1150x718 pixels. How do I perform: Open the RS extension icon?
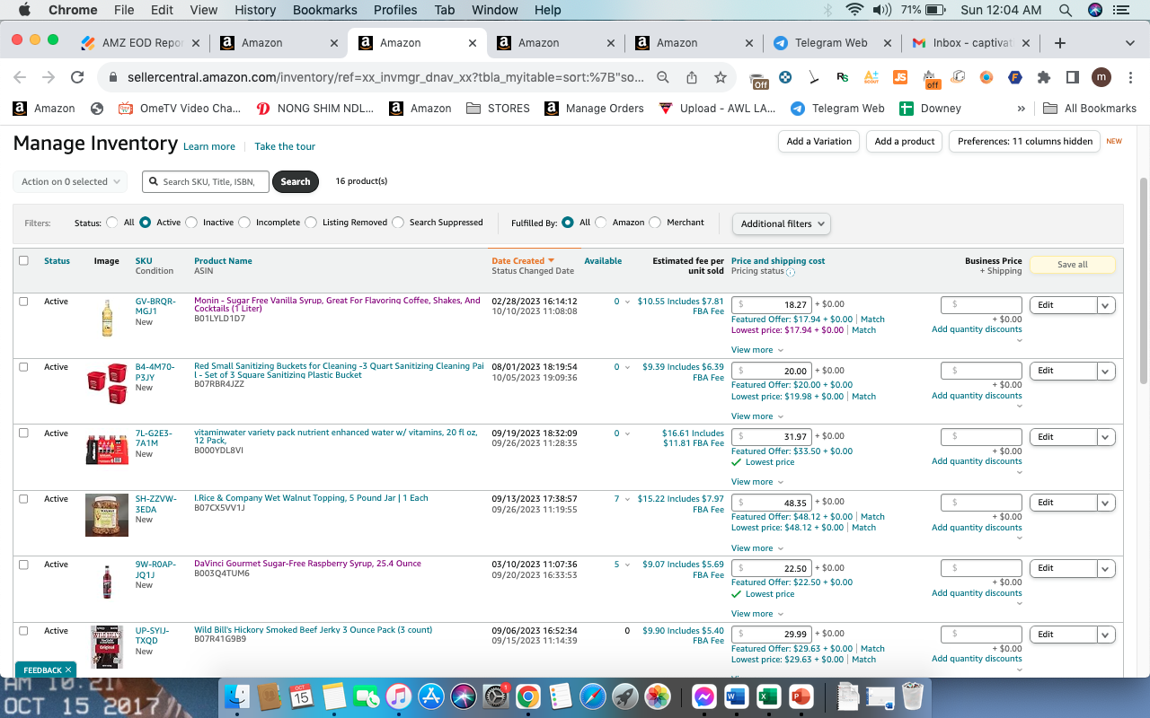[842, 77]
